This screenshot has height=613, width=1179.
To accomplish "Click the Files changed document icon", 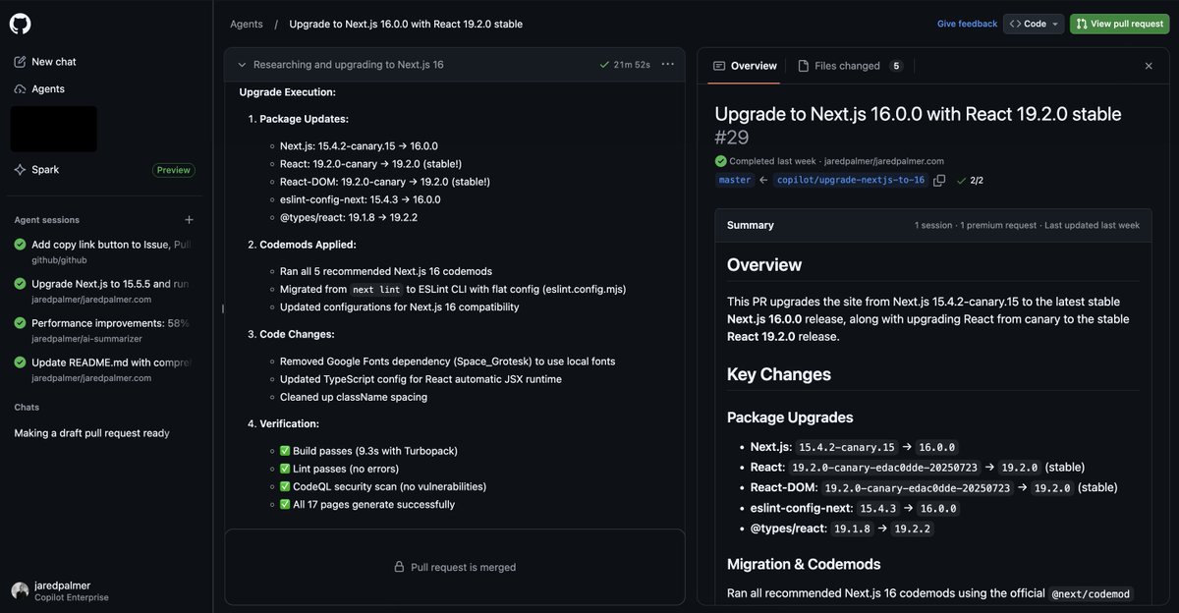I will (804, 66).
